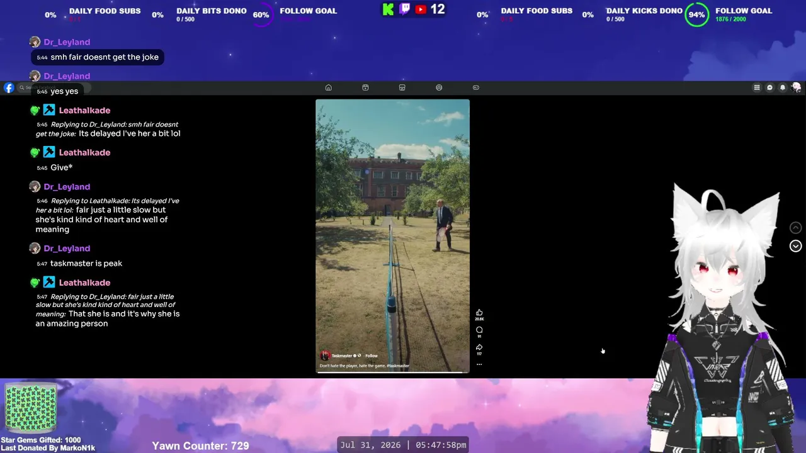Screen dimensions: 806x453
Task: Click the #taskmaster hashtag in caption
Action: [x=398, y=366]
